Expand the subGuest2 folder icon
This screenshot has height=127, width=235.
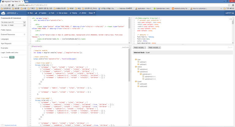(x=138, y=86)
